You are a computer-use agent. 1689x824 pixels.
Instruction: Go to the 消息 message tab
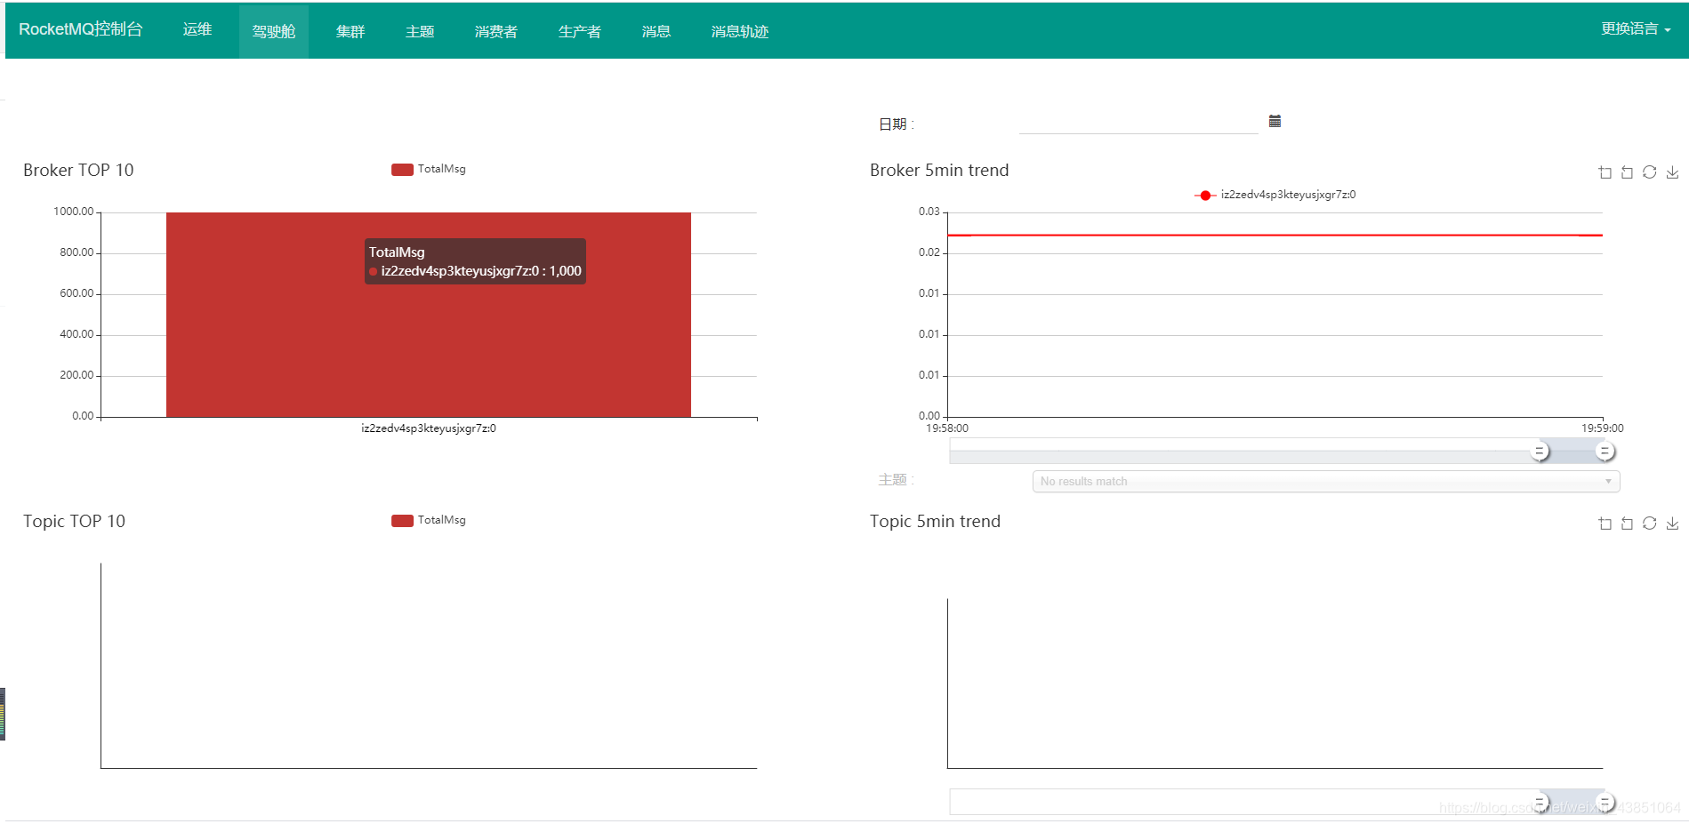pos(656,31)
